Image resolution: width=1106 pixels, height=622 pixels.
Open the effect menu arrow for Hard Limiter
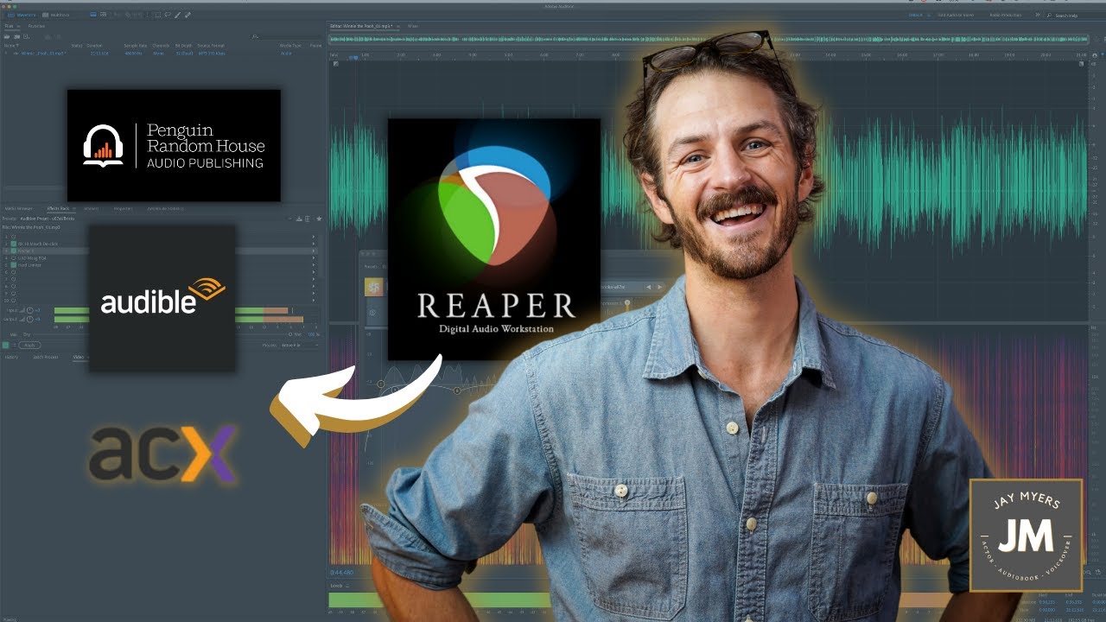click(x=314, y=265)
